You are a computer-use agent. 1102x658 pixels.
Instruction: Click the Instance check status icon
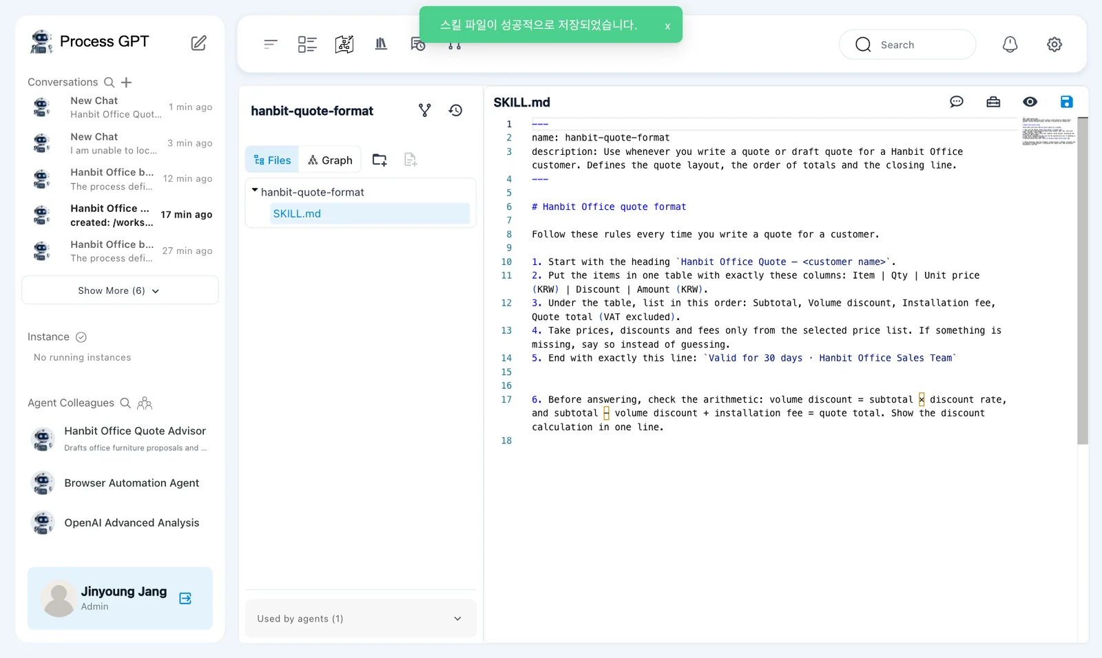[81, 337]
